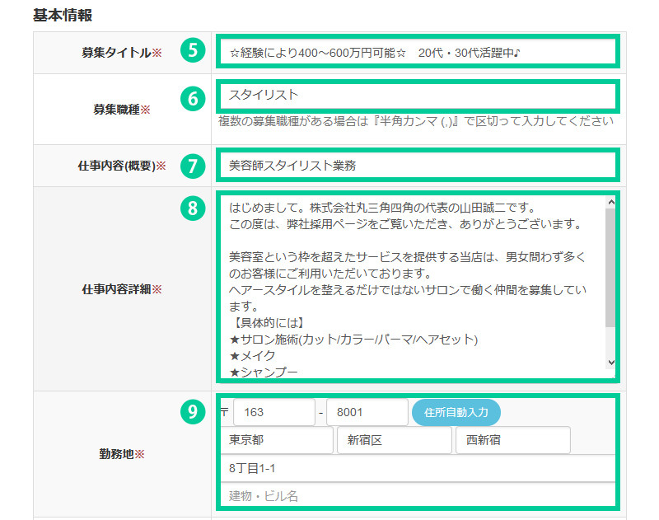659x520 pixels.
Task: Click the green number 8 badge
Action: [192, 208]
